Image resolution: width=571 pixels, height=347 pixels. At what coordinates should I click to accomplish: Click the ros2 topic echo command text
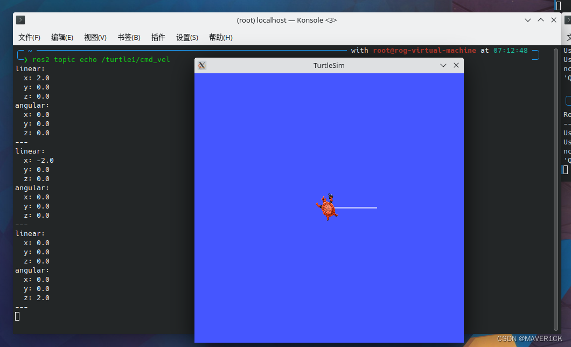tap(101, 60)
